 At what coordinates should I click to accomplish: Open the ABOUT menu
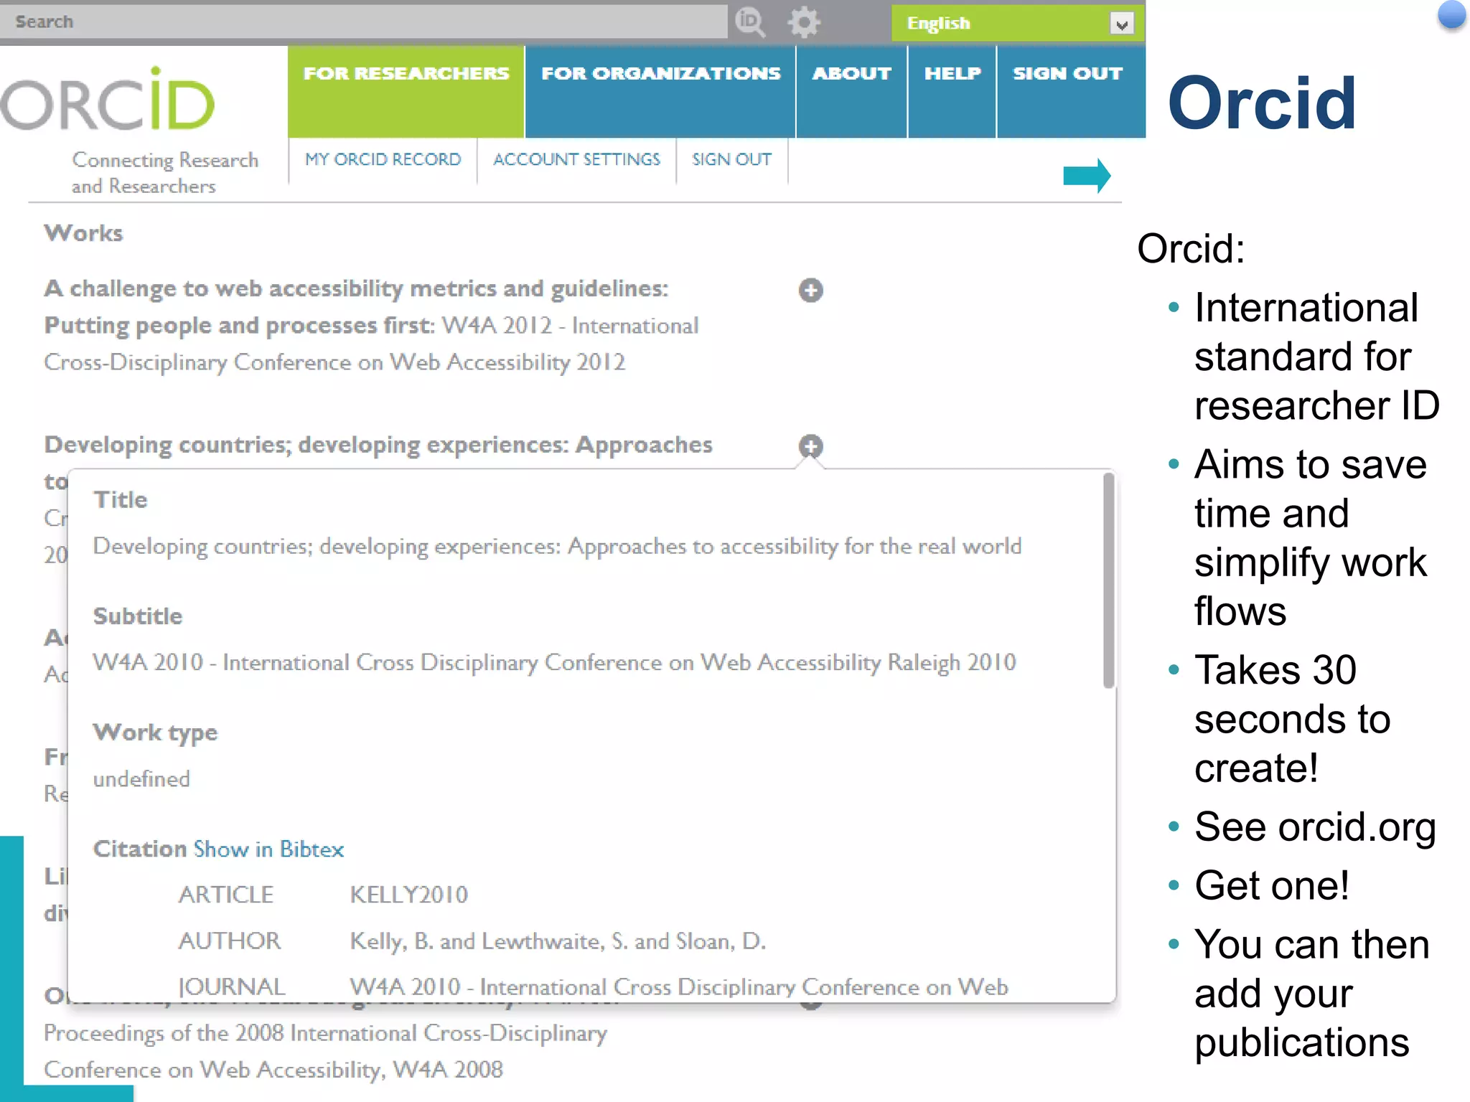851,91
